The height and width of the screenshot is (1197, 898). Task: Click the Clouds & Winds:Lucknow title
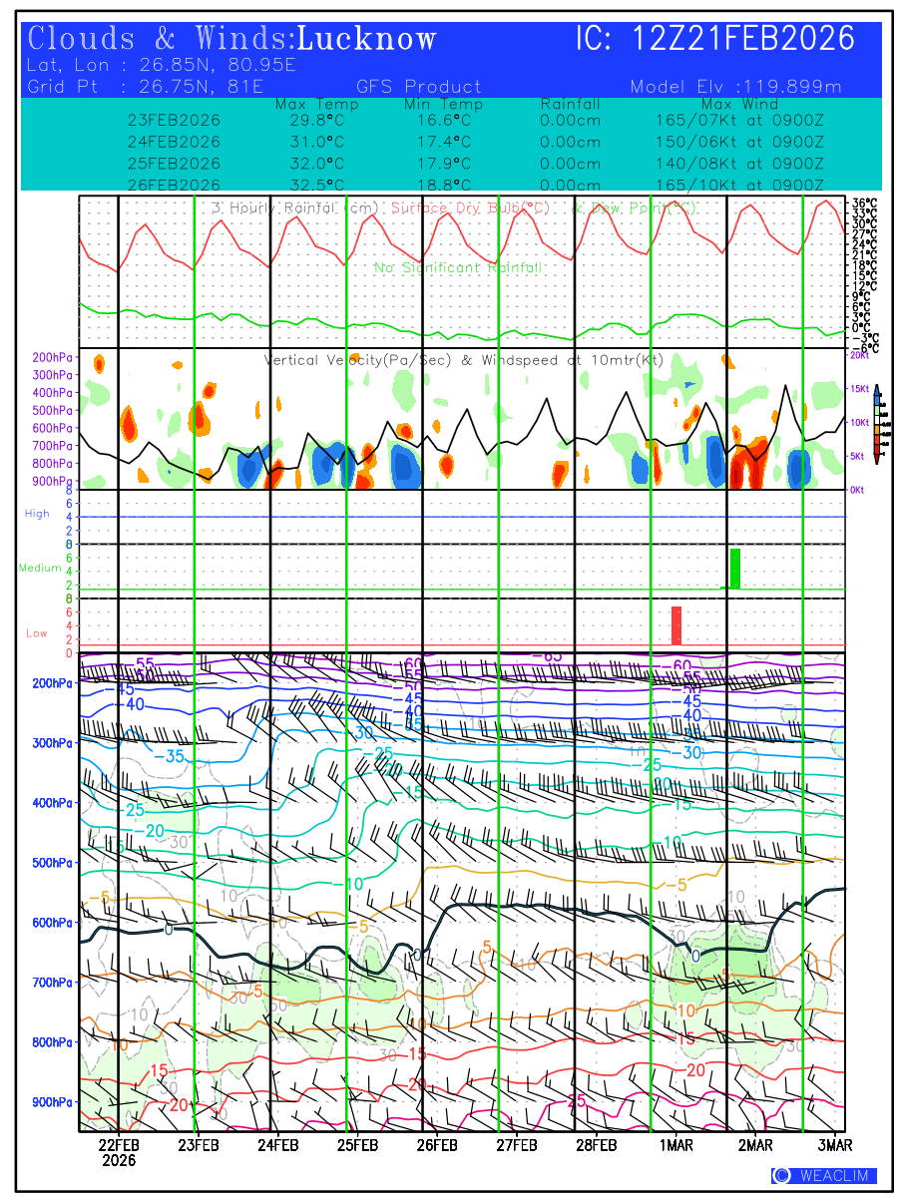(x=232, y=40)
